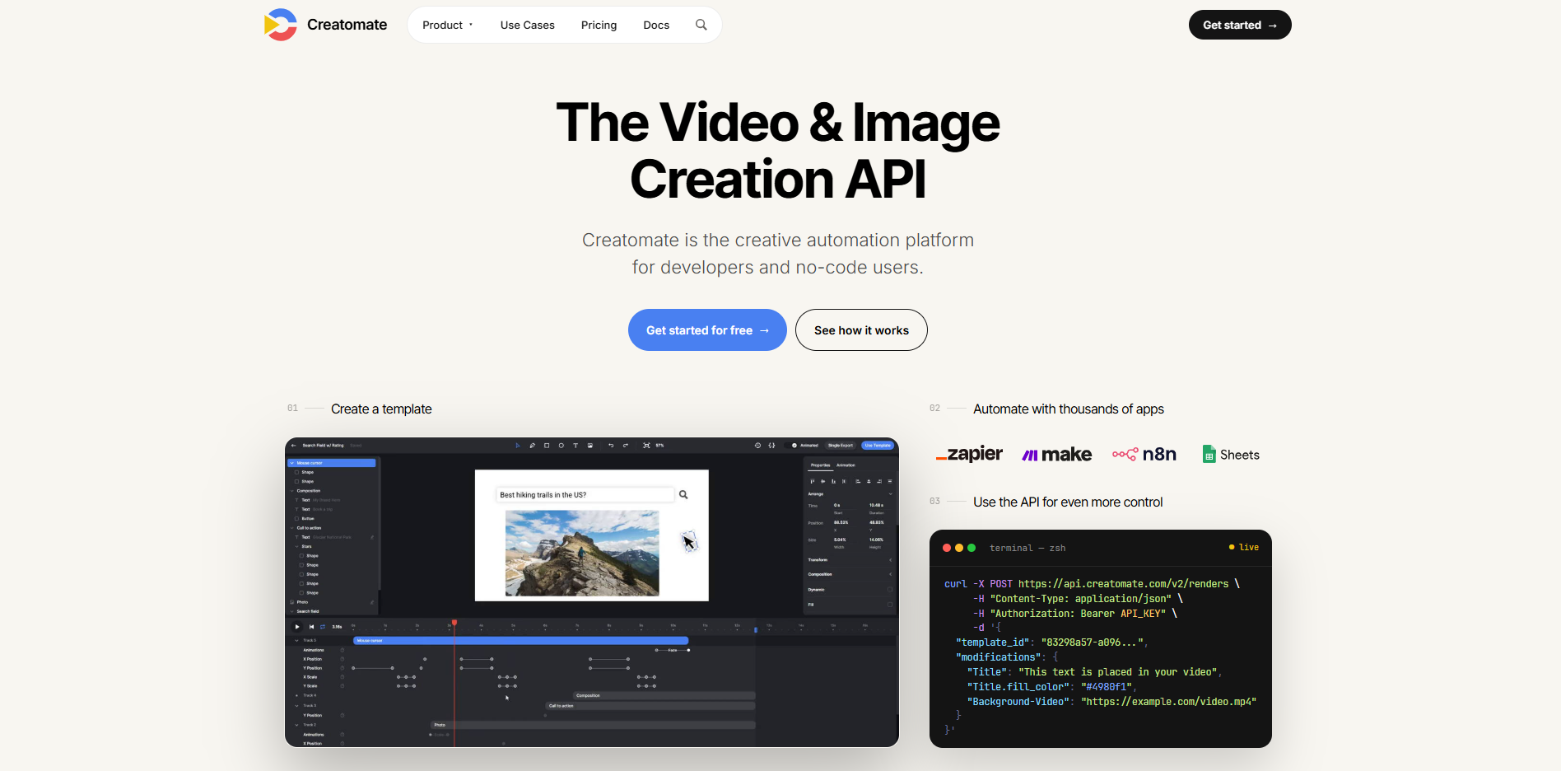The image size is (1561, 771).
Task: Open the version history clock icon
Action: coord(757,446)
